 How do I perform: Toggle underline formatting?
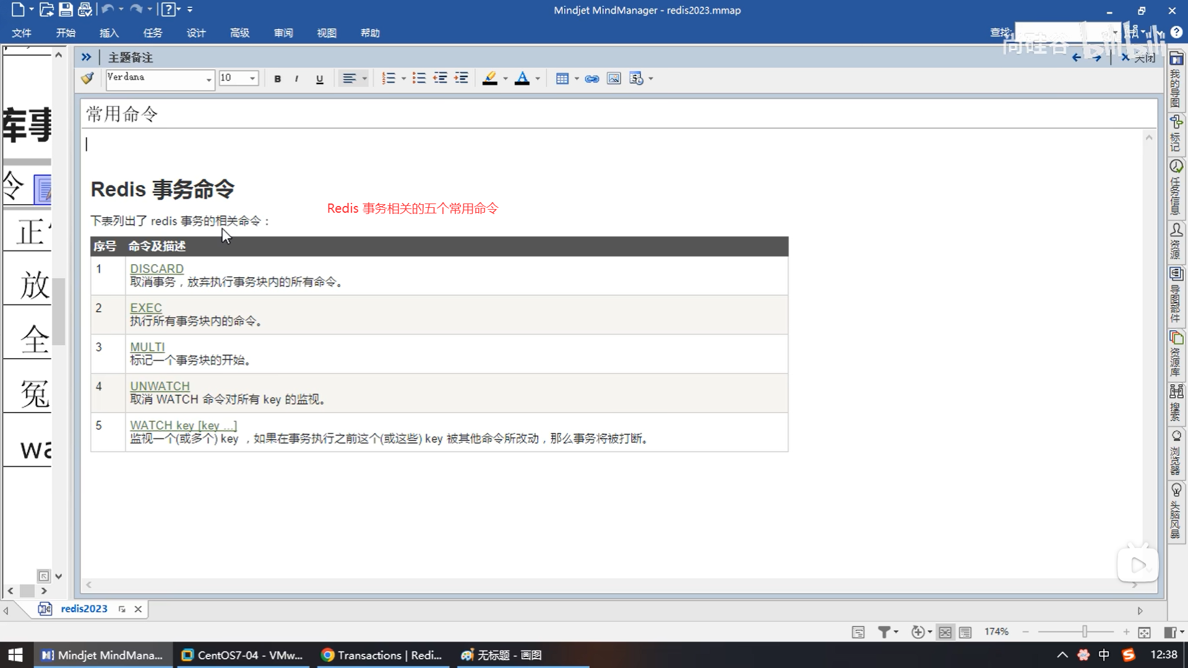(x=319, y=79)
